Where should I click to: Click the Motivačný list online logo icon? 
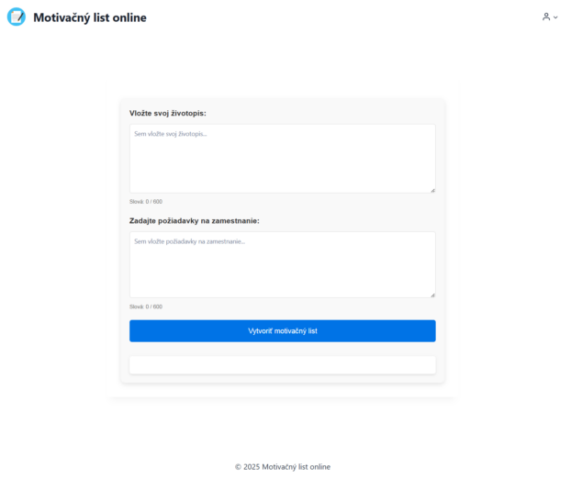(x=16, y=17)
